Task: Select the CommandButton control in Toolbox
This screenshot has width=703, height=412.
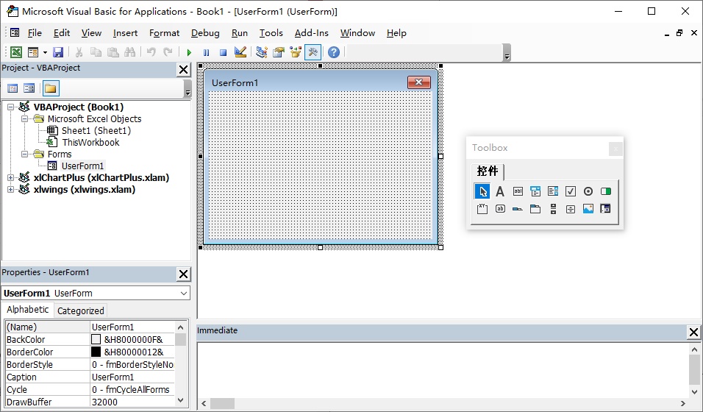Action: 500,209
